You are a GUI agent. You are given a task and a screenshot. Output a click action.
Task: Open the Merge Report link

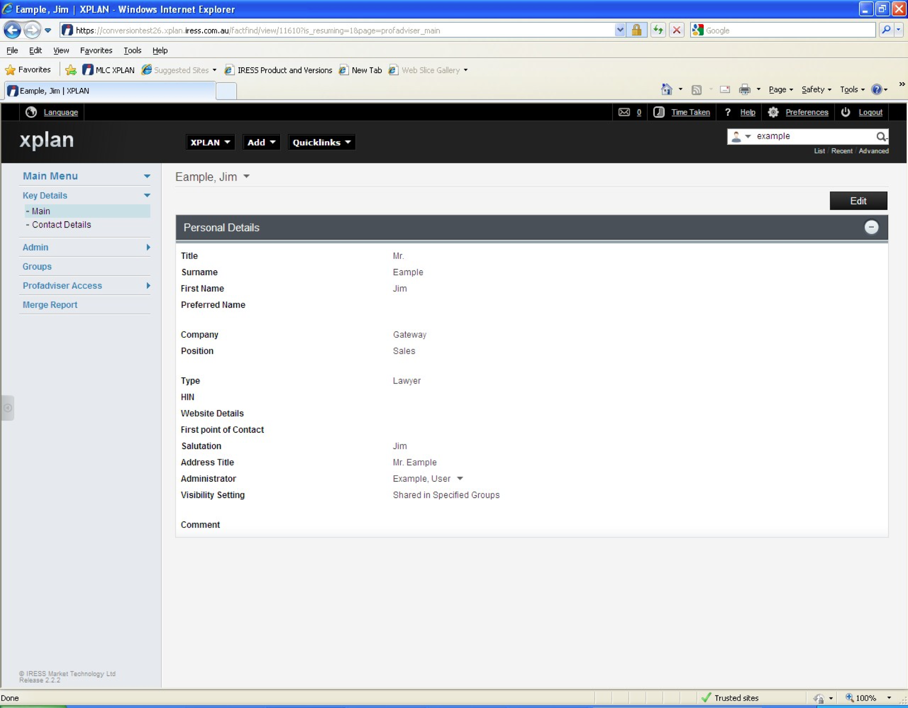tap(50, 305)
